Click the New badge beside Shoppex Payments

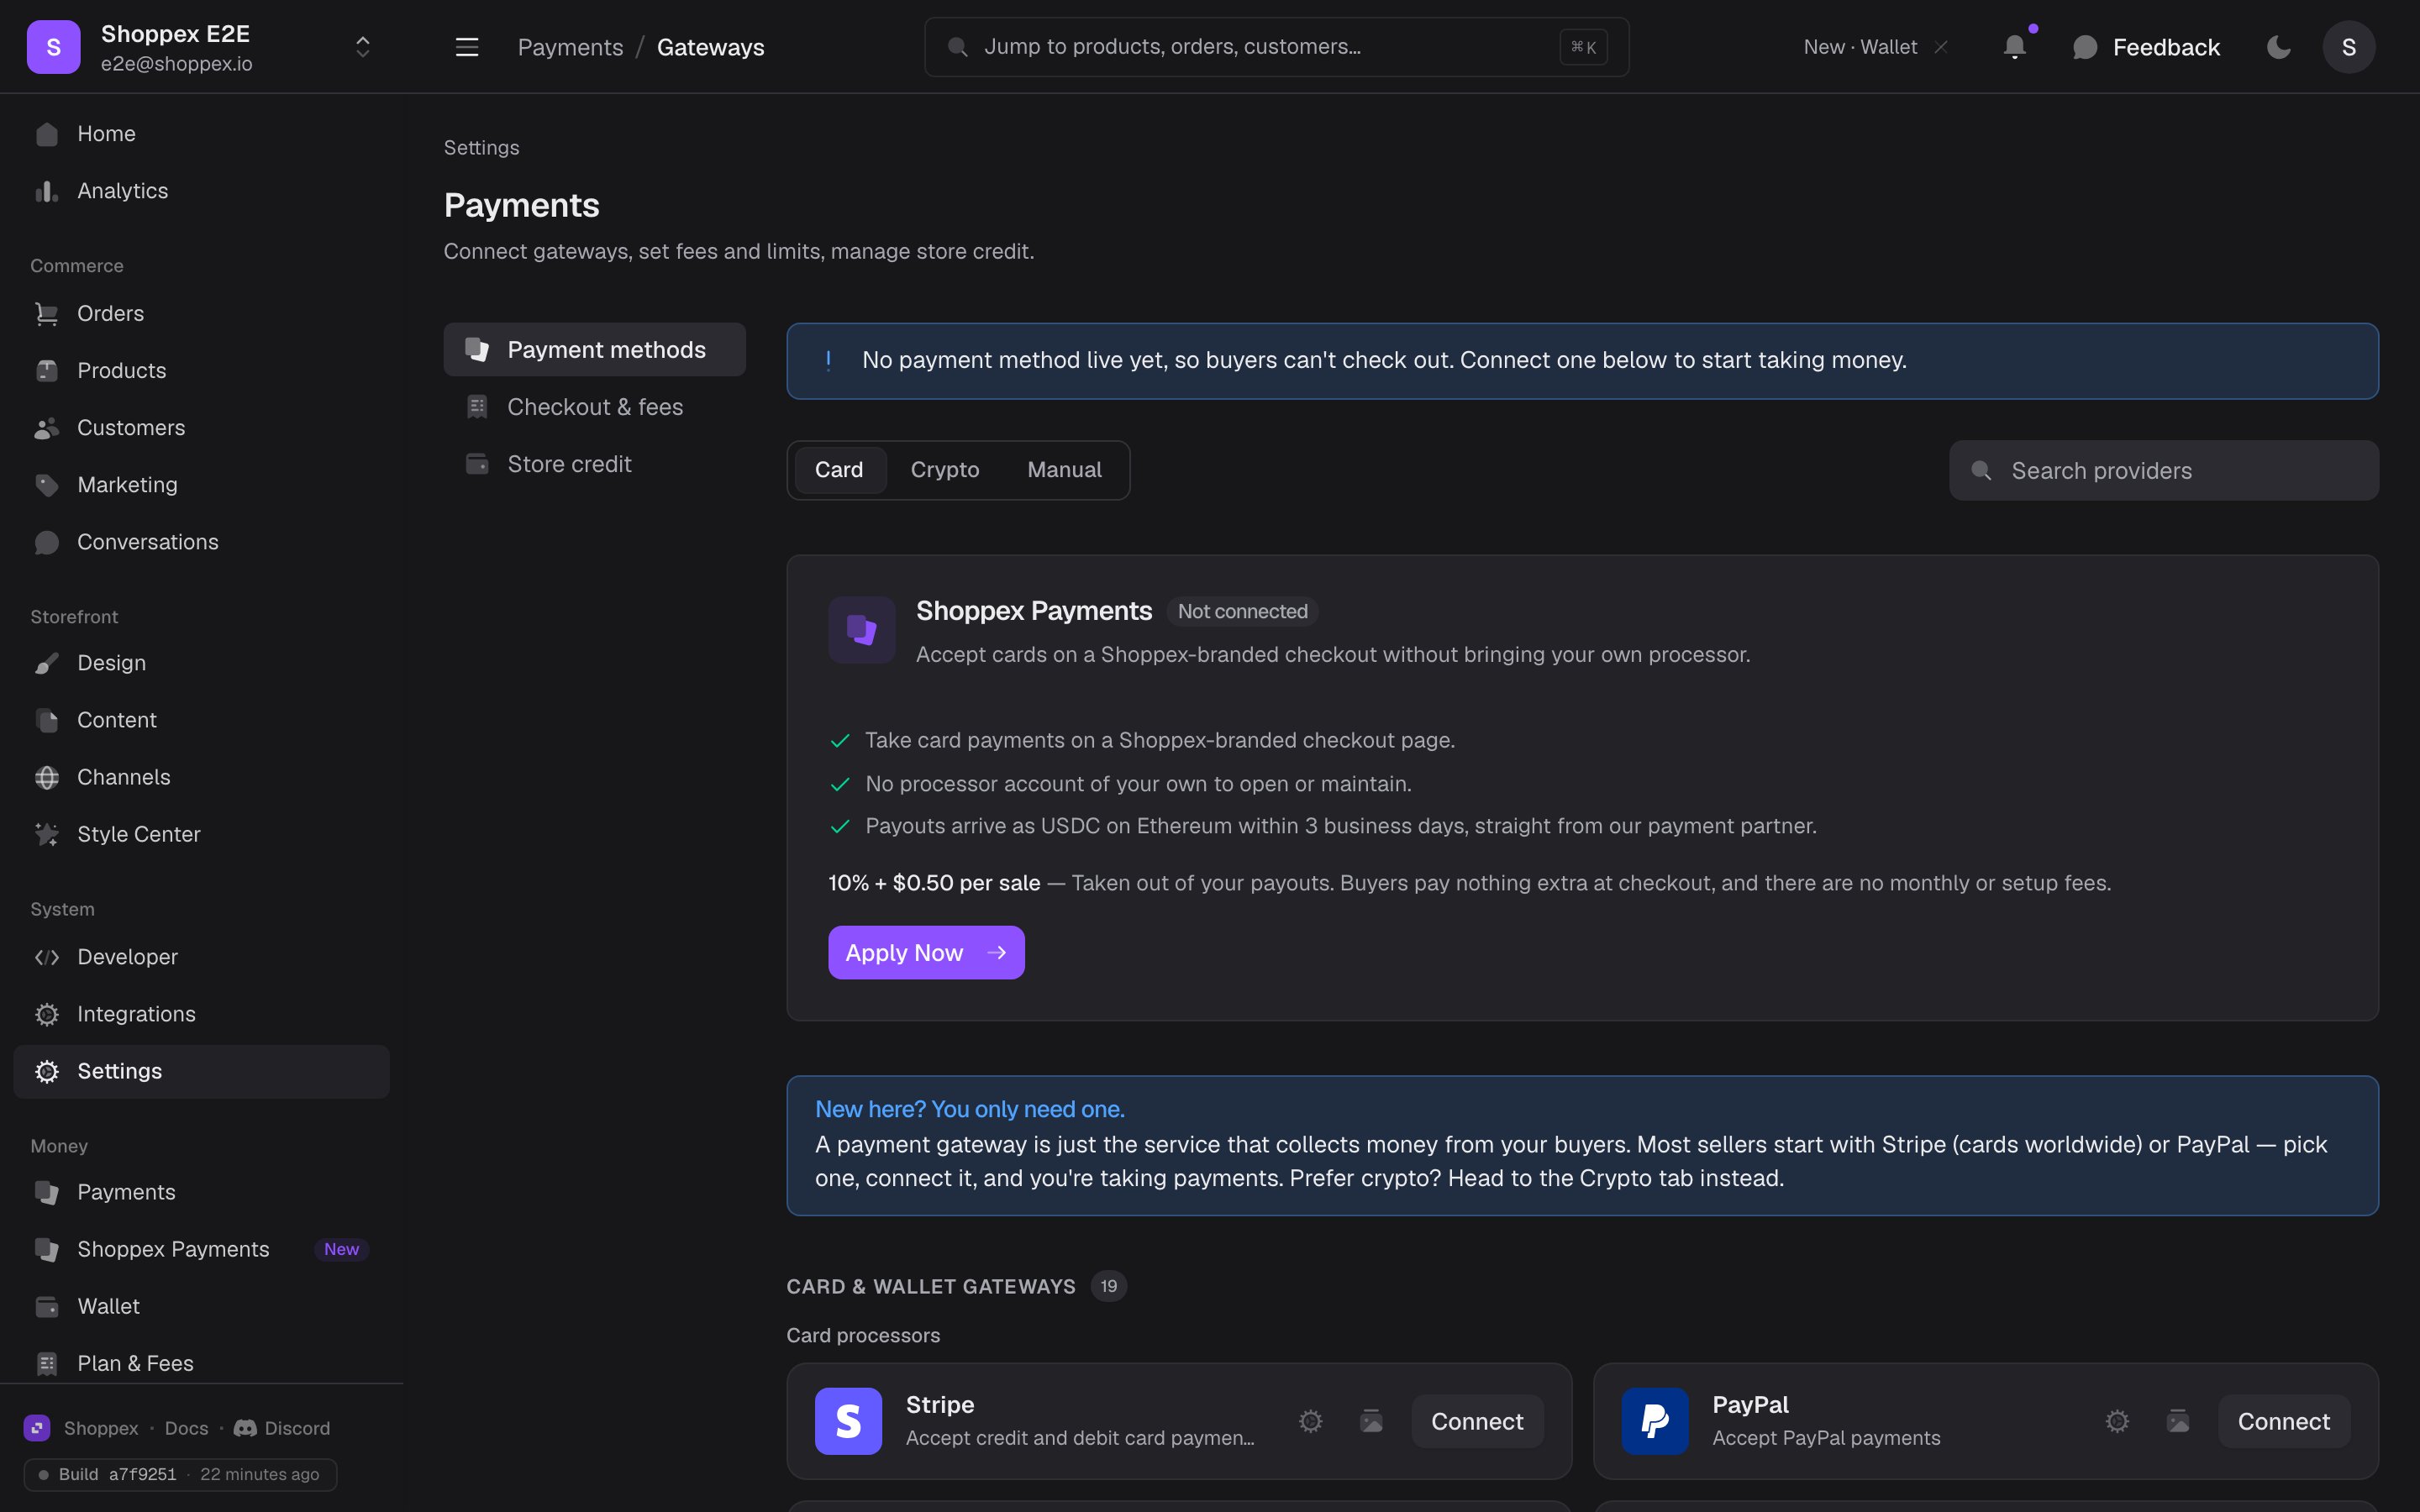point(341,1249)
